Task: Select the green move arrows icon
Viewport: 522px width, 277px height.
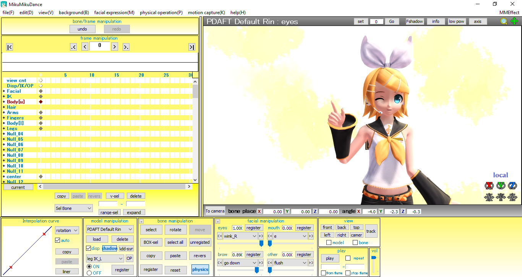Action: coord(514,21)
